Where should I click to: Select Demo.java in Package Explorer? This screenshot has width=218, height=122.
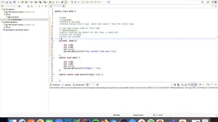click(17, 20)
